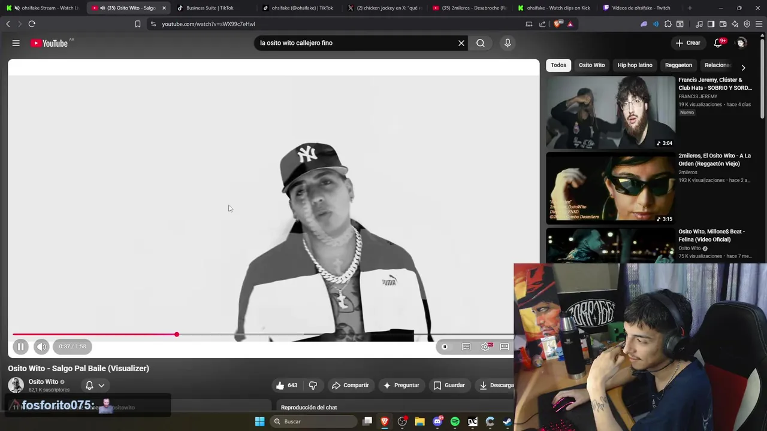Share the video via Compartir

(351, 386)
